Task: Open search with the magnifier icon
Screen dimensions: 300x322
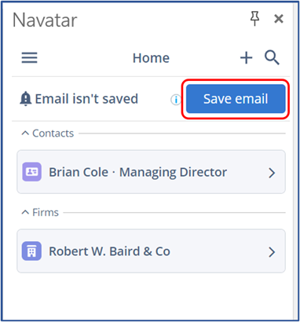Action: (272, 57)
